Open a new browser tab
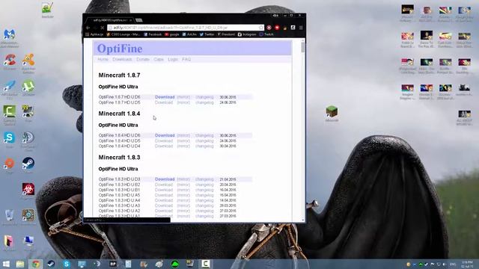This screenshot has height=269, width=479. tap(139, 20)
